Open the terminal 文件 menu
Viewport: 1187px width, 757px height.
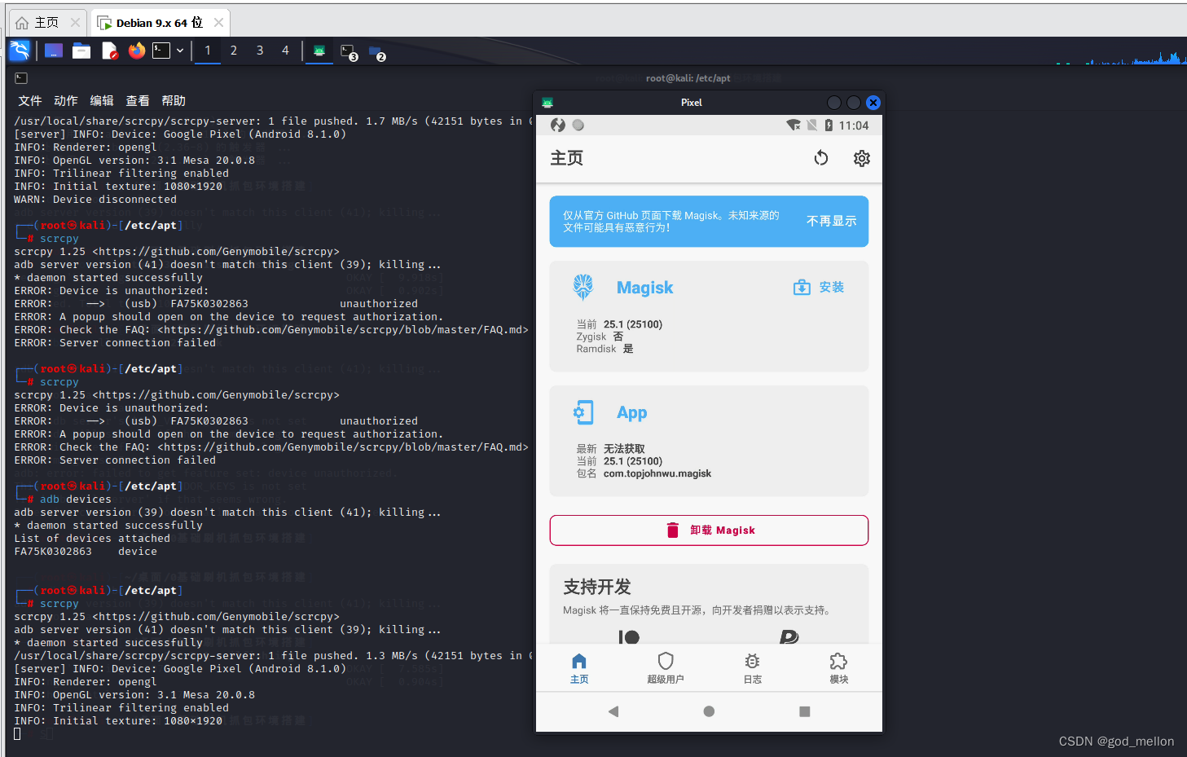coord(30,100)
